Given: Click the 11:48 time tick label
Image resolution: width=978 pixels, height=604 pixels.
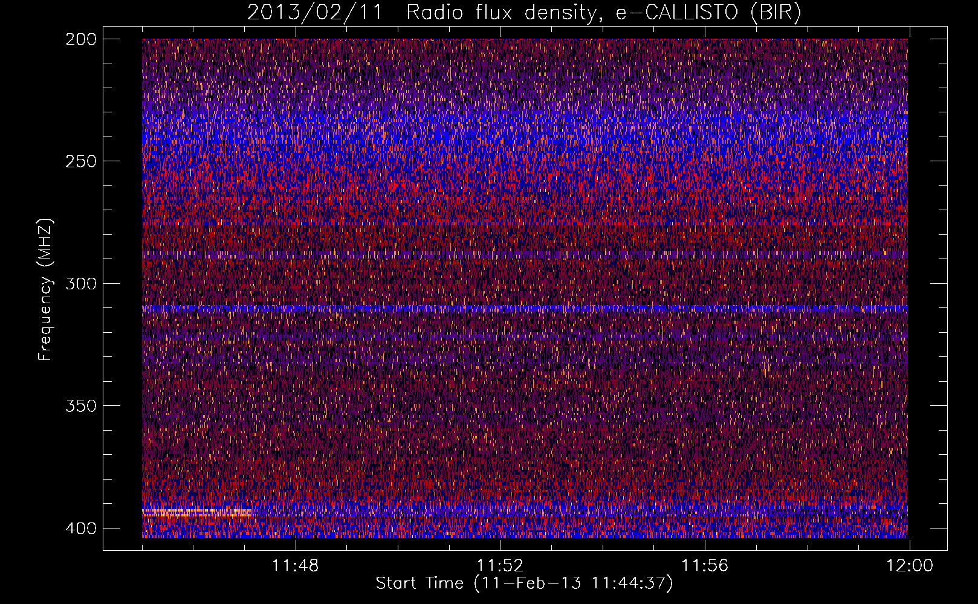Looking at the screenshot, I should (x=295, y=566).
